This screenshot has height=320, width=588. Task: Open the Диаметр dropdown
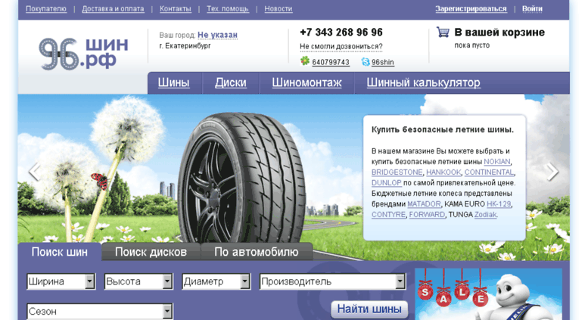pyautogui.click(x=216, y=281)
